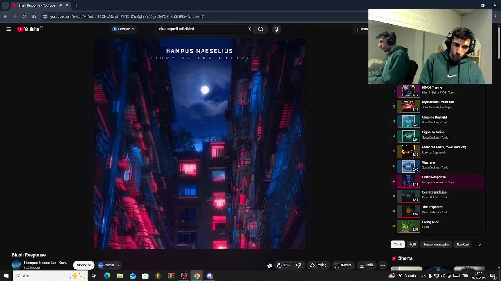Image resolution: width=501 pixels, height=281 pixels.
Task: Click the video player album artwork
Action: click(200, 144)
